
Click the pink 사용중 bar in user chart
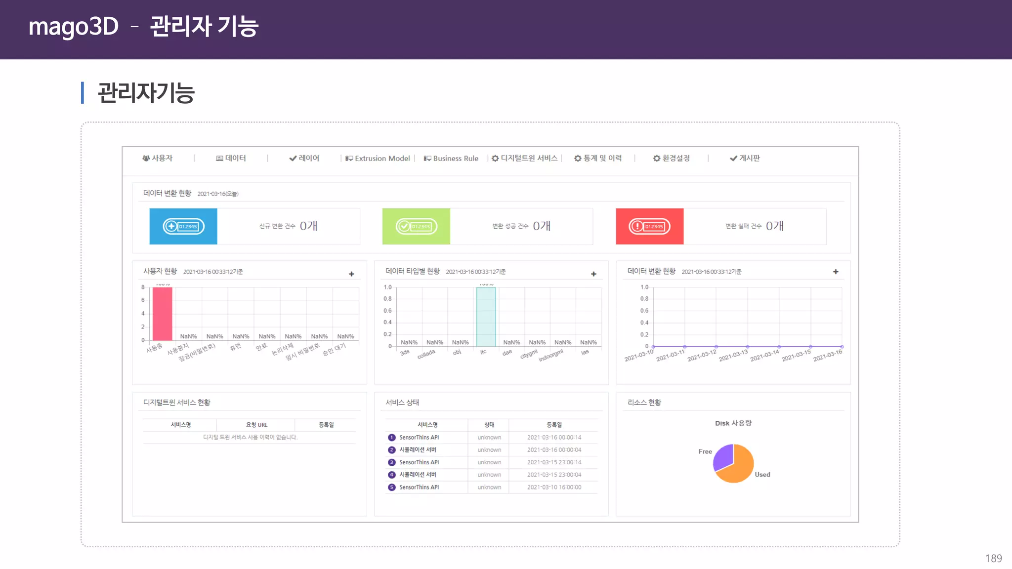click(163, 314)
